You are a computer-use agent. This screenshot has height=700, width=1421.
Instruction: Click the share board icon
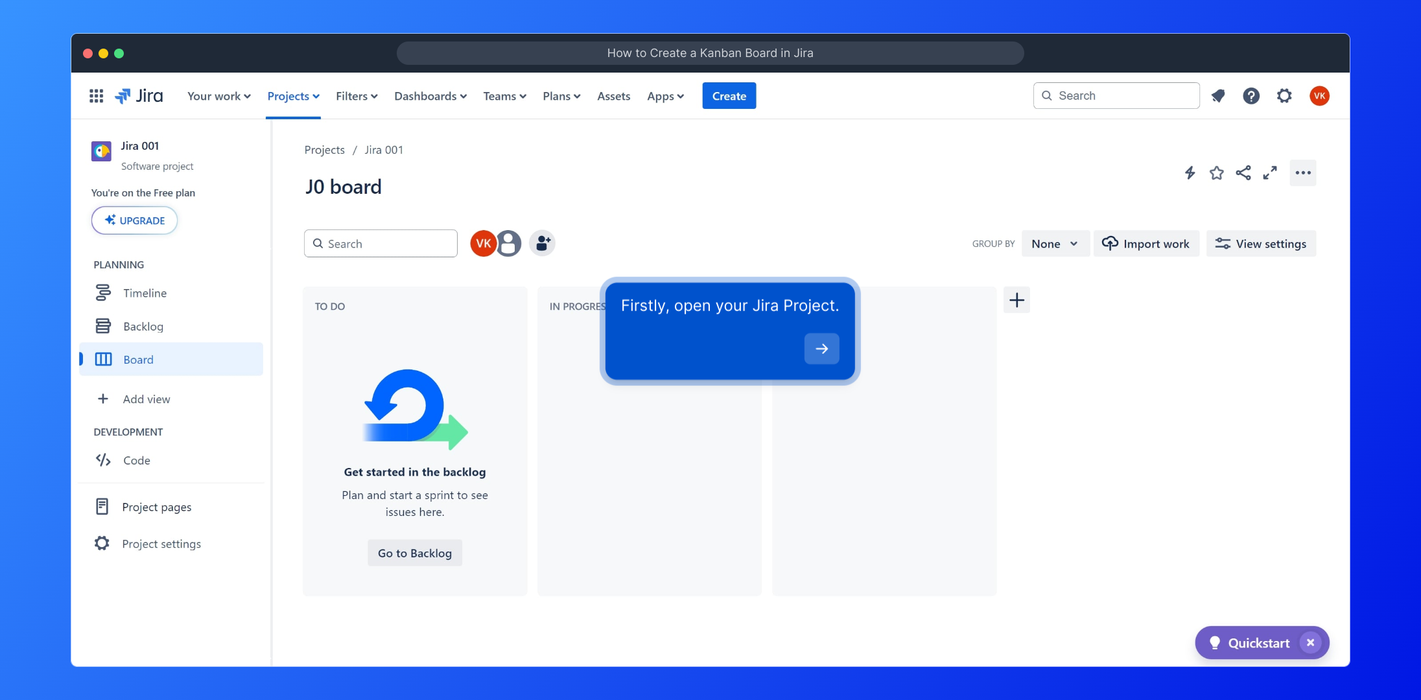(1243, 173)
